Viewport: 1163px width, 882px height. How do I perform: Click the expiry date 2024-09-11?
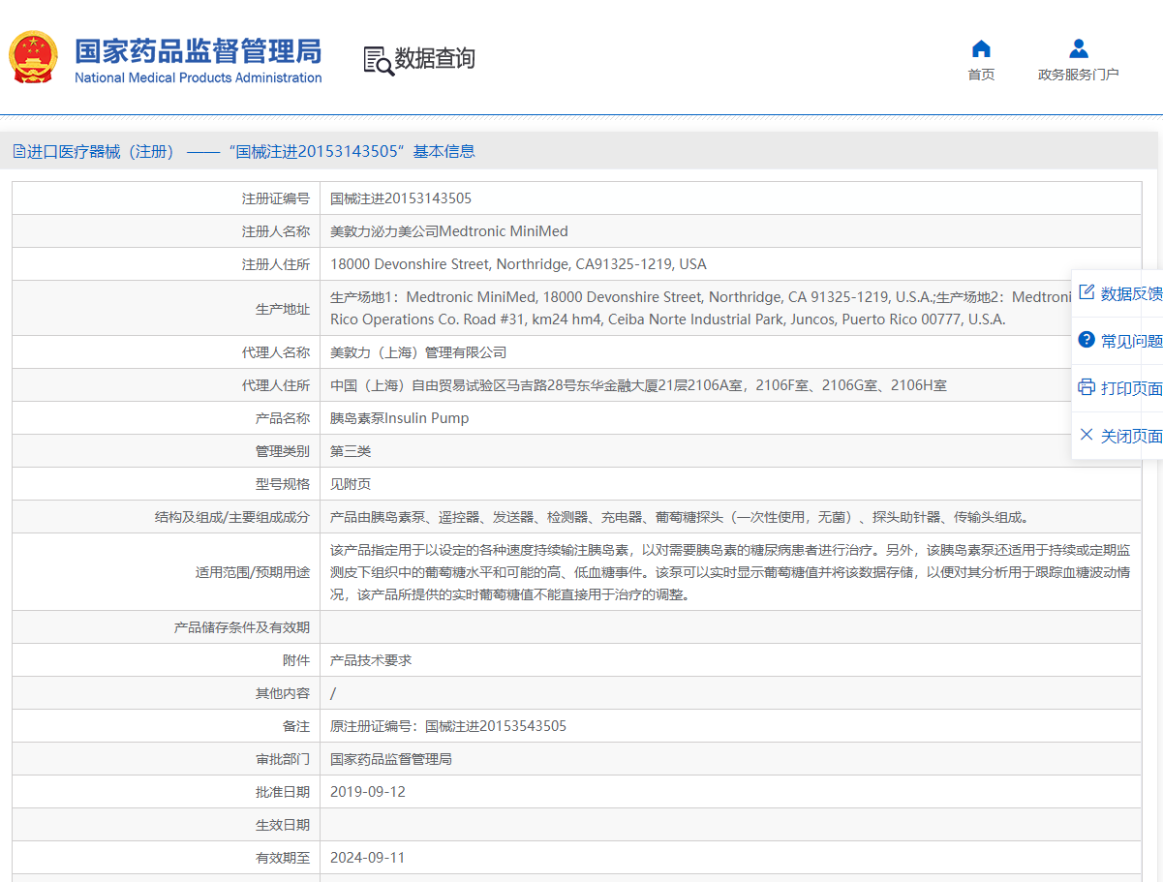pyautogui.click(x=368, y=858)
